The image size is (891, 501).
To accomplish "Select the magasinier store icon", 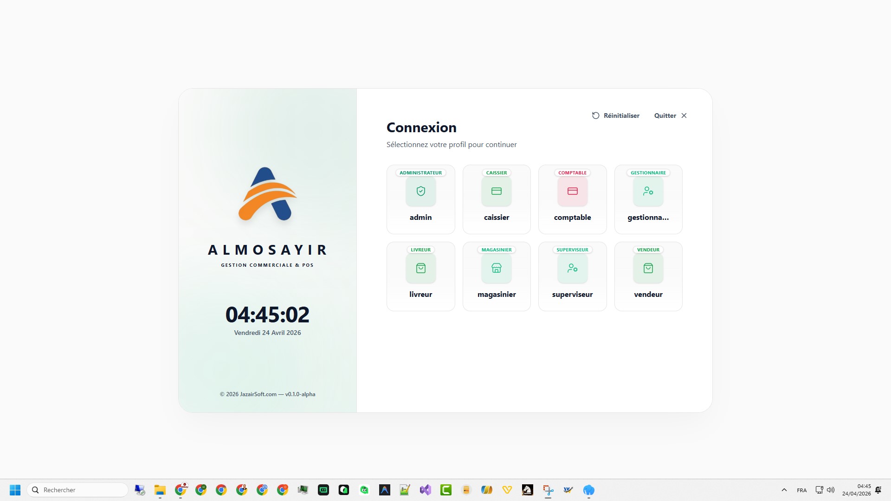I will click(x=496, y=268).
